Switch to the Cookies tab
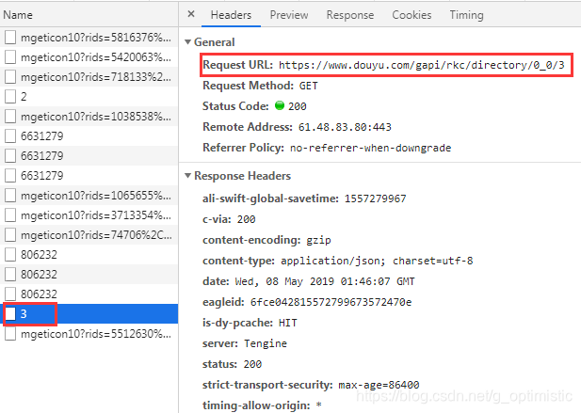Screen dimensions: 581x413 pos(412,15)
